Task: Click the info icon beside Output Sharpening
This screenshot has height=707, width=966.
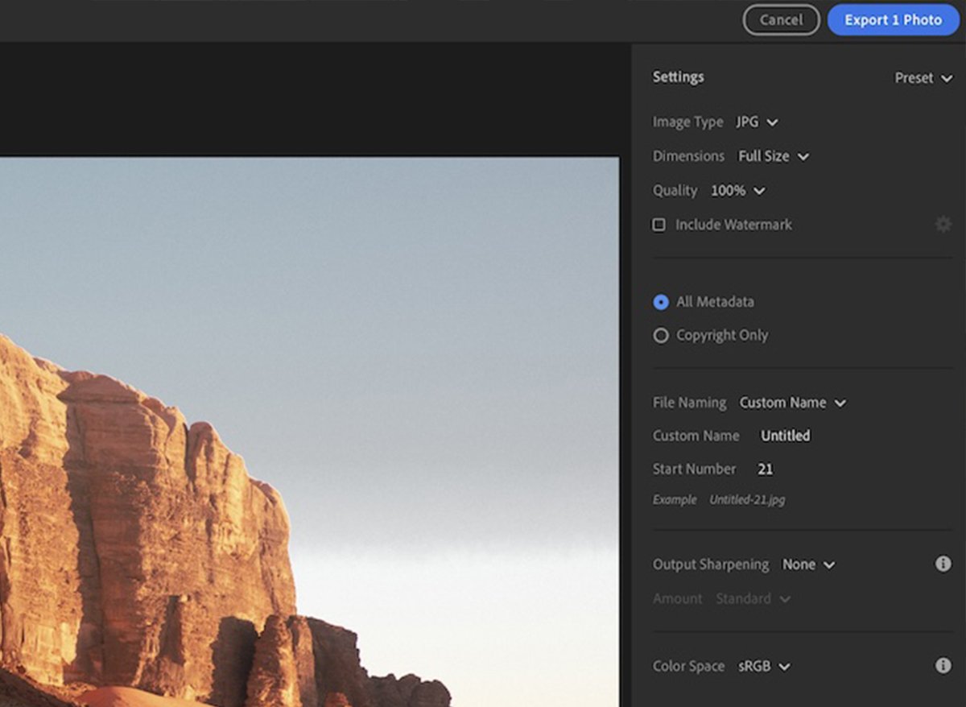Action: [943, 564]
